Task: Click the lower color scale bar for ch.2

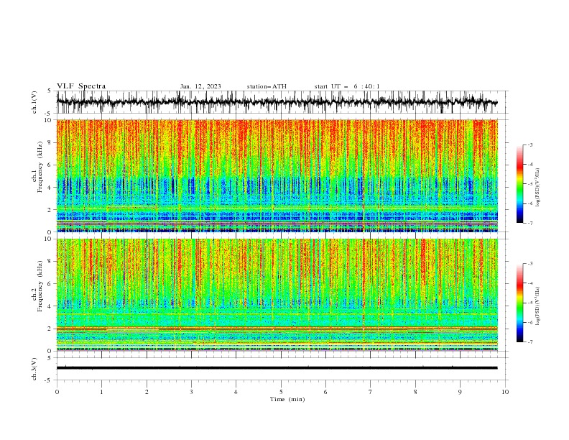Action: 519,303
